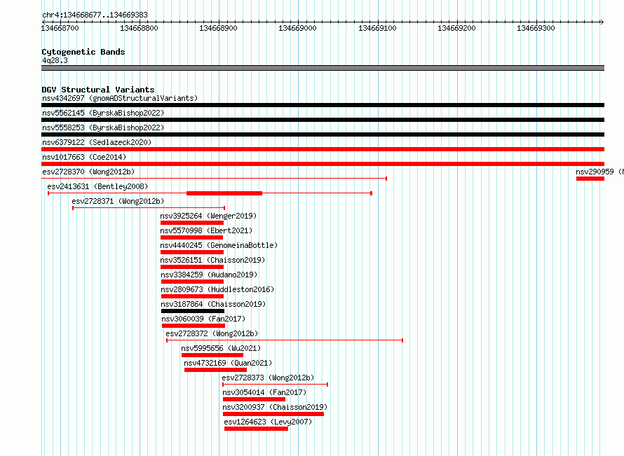Image resolution: width=624 pixels, height=456 pixels.
Task: Click the nsv4342697 gnomAD variant label
Action: coord(120,98)
